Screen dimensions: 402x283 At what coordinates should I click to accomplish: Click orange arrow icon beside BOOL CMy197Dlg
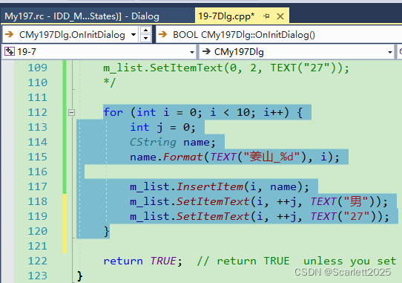pyautogui.click(x=162, y=34)
